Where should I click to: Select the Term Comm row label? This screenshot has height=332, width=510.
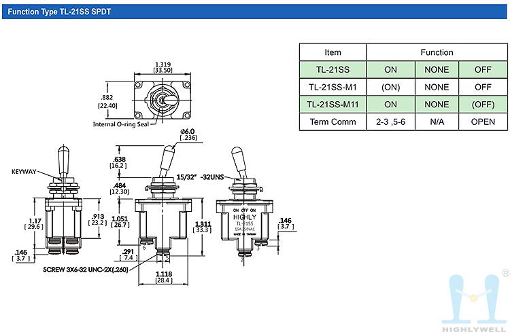point(333,122)
